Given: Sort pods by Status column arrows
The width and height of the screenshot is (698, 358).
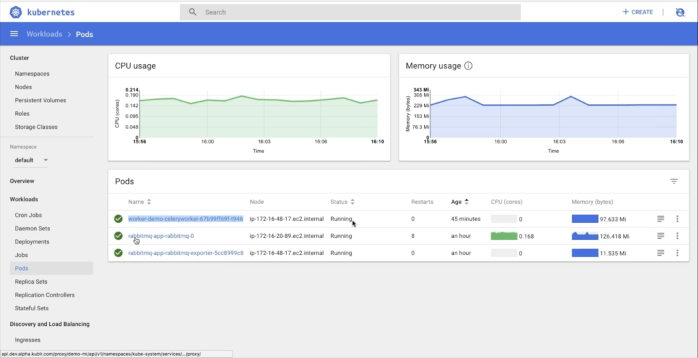Looking at the screenshot, I should 352,202.
